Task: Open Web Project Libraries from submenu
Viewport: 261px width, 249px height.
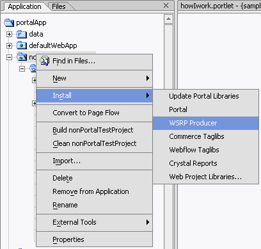Action: (206, 177)
